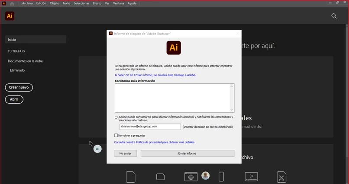This screenshot has height=184, width=349.
Task: Click large Ai logo inside crash dialog
Action: point(174,48)
